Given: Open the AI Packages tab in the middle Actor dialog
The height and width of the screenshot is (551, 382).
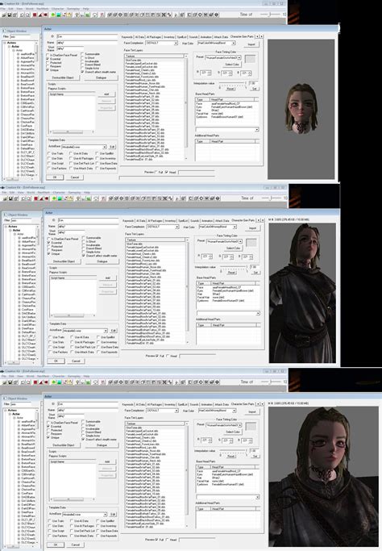Looking at the screenshot, I should pos(155,221).
